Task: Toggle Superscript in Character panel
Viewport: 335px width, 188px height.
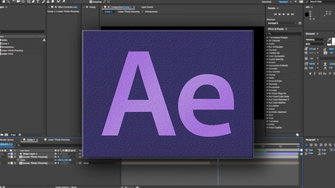Action: pos(330,74)
